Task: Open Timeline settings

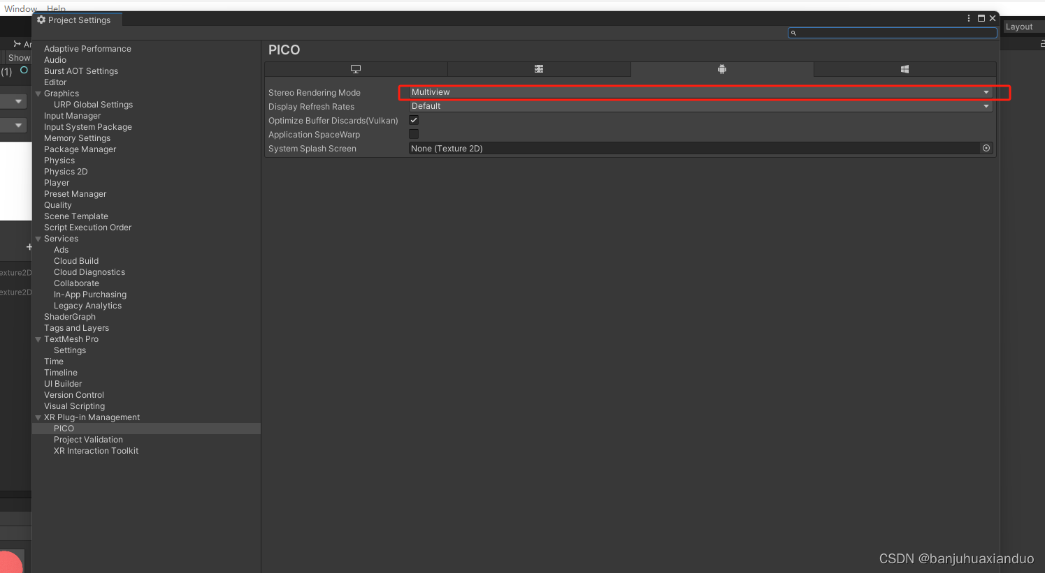Action: click(61, 373)
